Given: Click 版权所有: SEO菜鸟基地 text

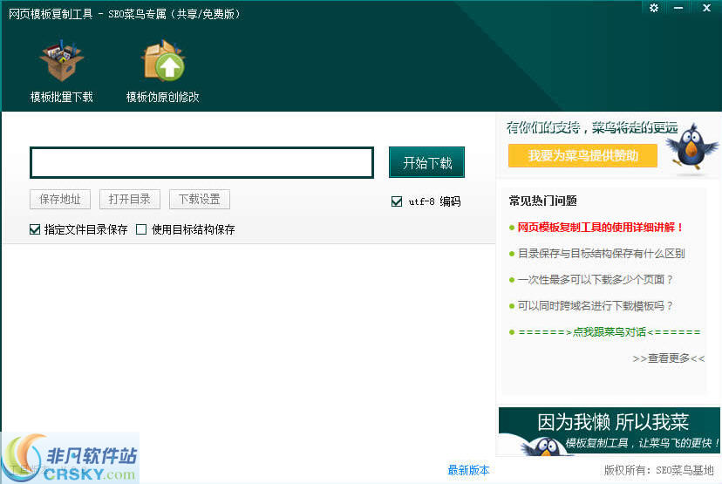Looking at the screenshot, I should pyautogui.click(x=658, y=470).
